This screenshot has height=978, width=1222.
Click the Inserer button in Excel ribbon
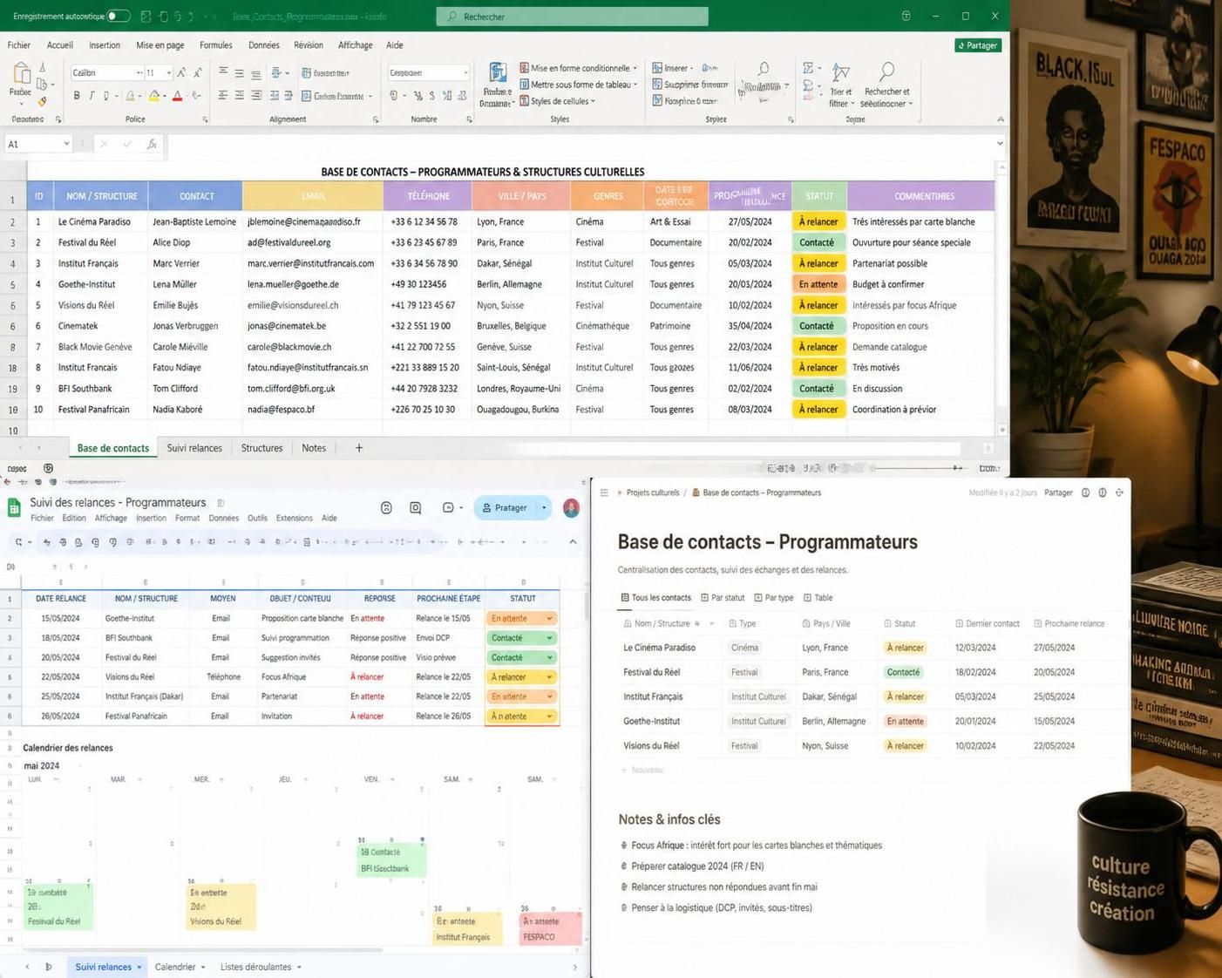(x=673, y=68)
